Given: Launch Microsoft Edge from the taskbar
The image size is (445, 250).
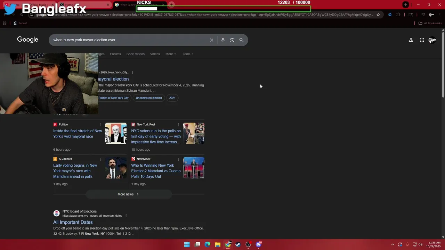Looking at the screenshot, I should pos(207,244).
